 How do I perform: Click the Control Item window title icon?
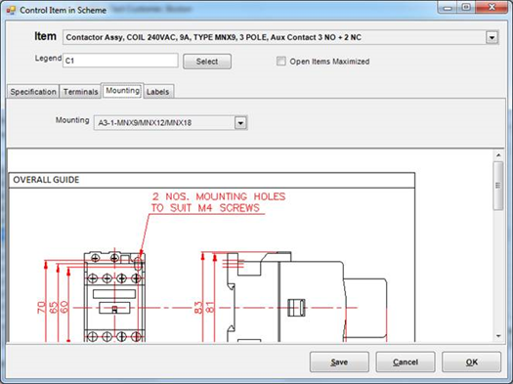pyautogui.click(x=11, y=10)
